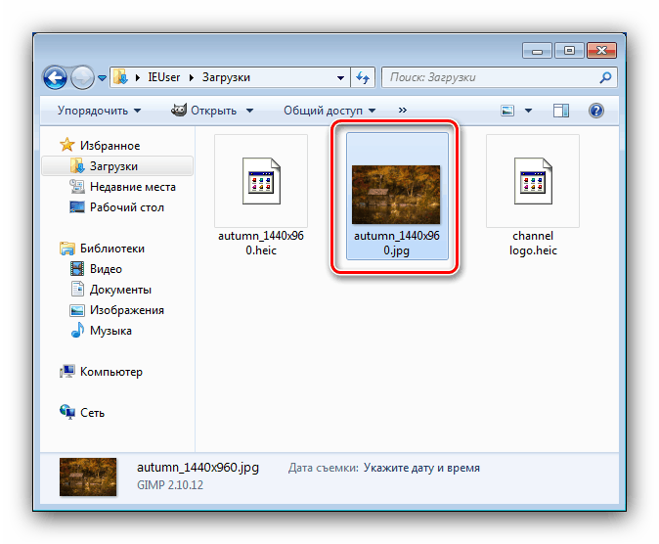Click the Компьютер monitor icon
The width and height of the screenshot is (659, 544).
point(67,372)
